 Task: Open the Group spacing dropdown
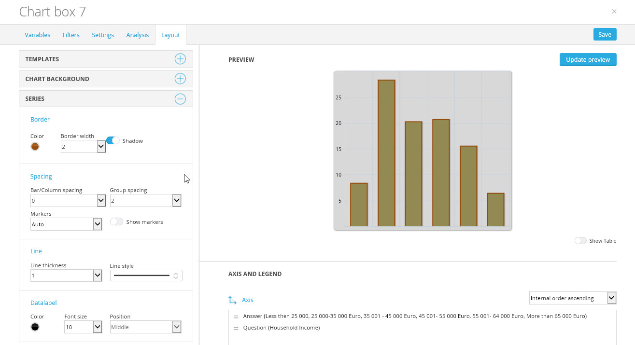click(x=177, y=200)
